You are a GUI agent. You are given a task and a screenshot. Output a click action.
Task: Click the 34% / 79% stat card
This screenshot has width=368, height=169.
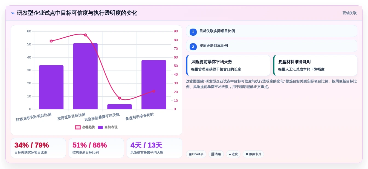click(x=38, y=148)
